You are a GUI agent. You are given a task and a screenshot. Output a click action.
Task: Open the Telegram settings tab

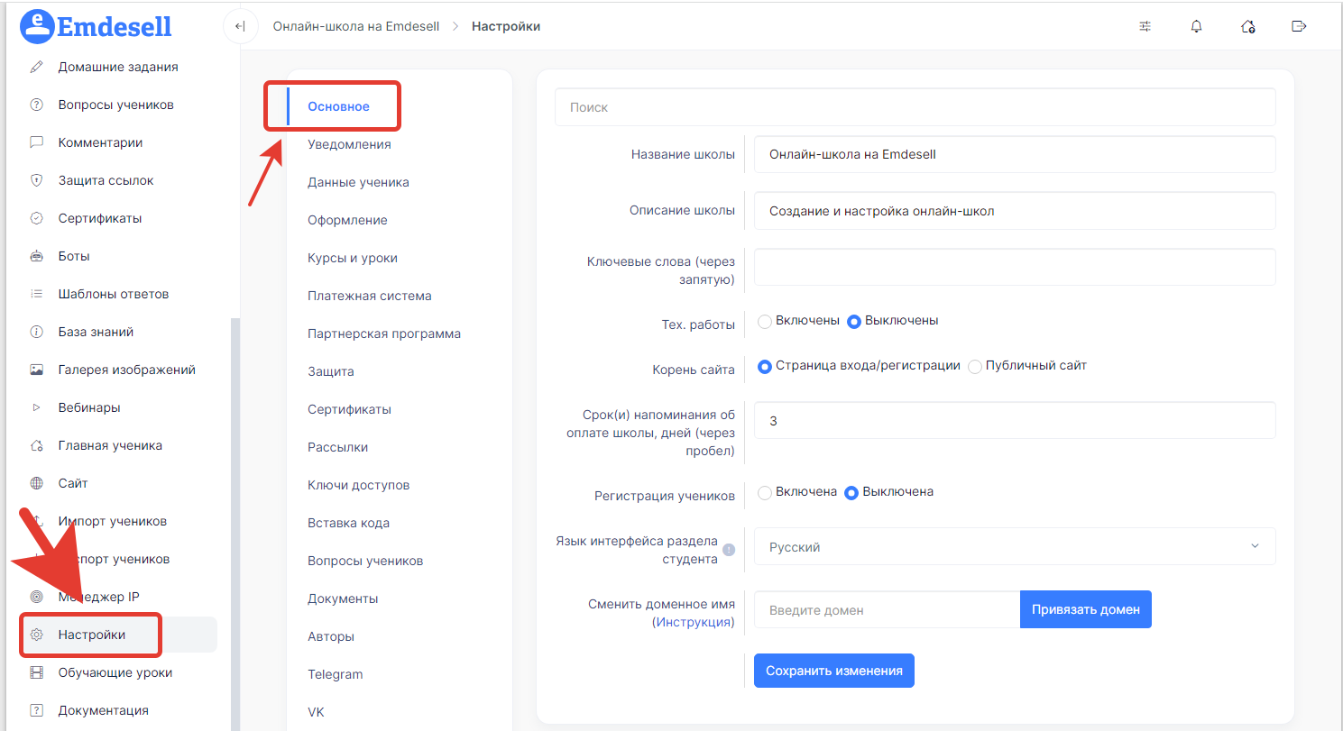(x=336, y=674)
